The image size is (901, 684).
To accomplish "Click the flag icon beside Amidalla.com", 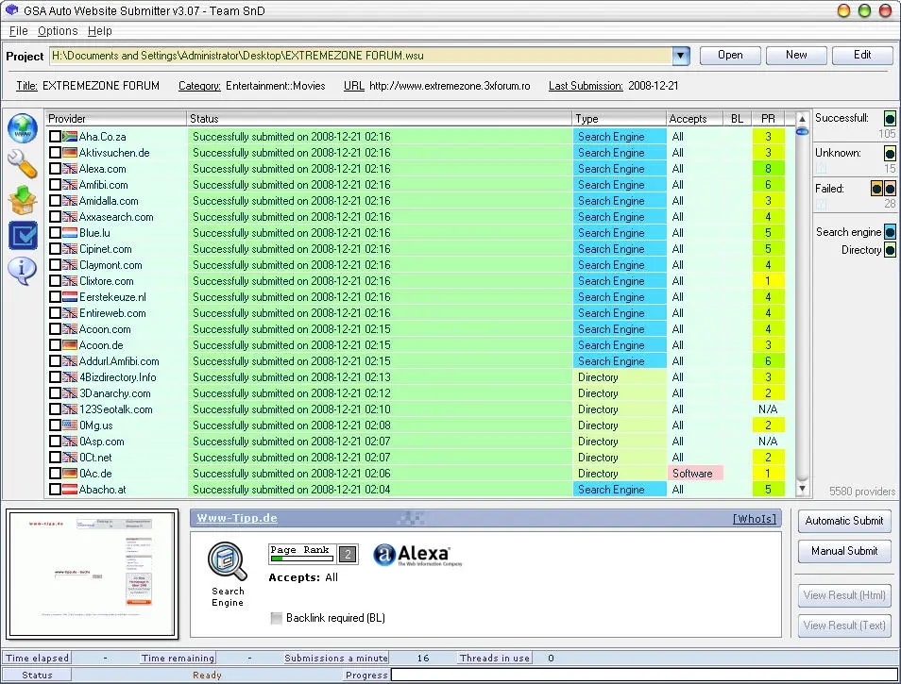I will (70, 201).
